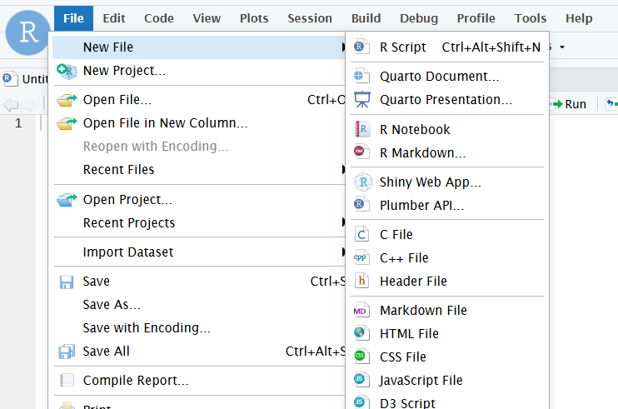Choose Plumber API from New File

point(421,205)
